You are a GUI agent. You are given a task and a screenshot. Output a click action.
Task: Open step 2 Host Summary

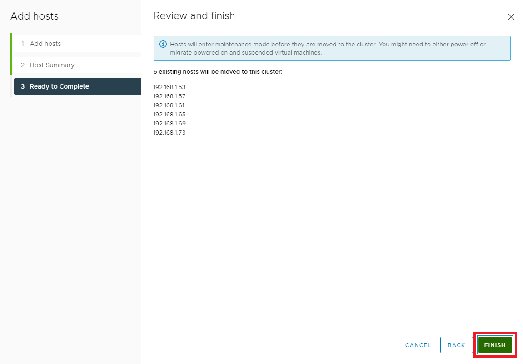(x=52, y=65)
